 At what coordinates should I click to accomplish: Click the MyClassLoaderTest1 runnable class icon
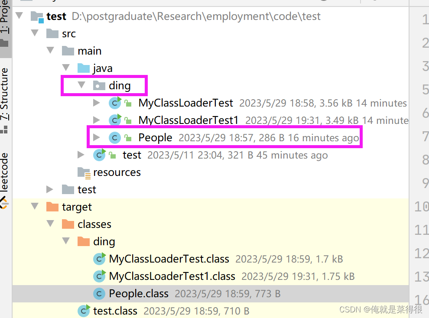click(115, 120)
